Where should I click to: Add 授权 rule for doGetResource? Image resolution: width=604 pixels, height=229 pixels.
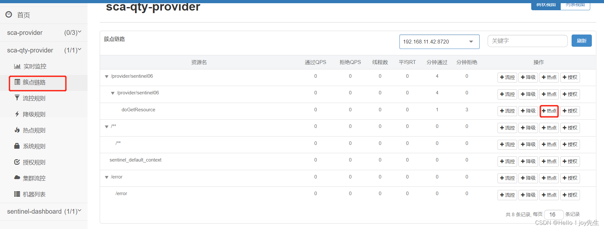pyautogui.click(x=570, y=111)
